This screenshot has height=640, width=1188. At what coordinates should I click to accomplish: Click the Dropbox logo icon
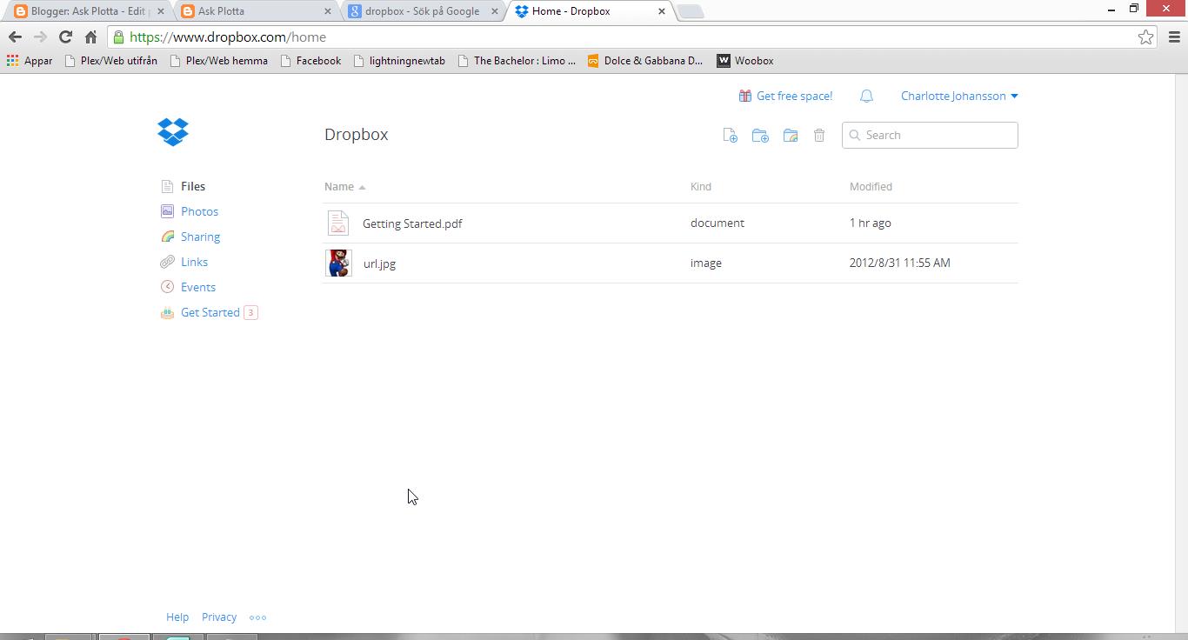[x=173, y=132]
